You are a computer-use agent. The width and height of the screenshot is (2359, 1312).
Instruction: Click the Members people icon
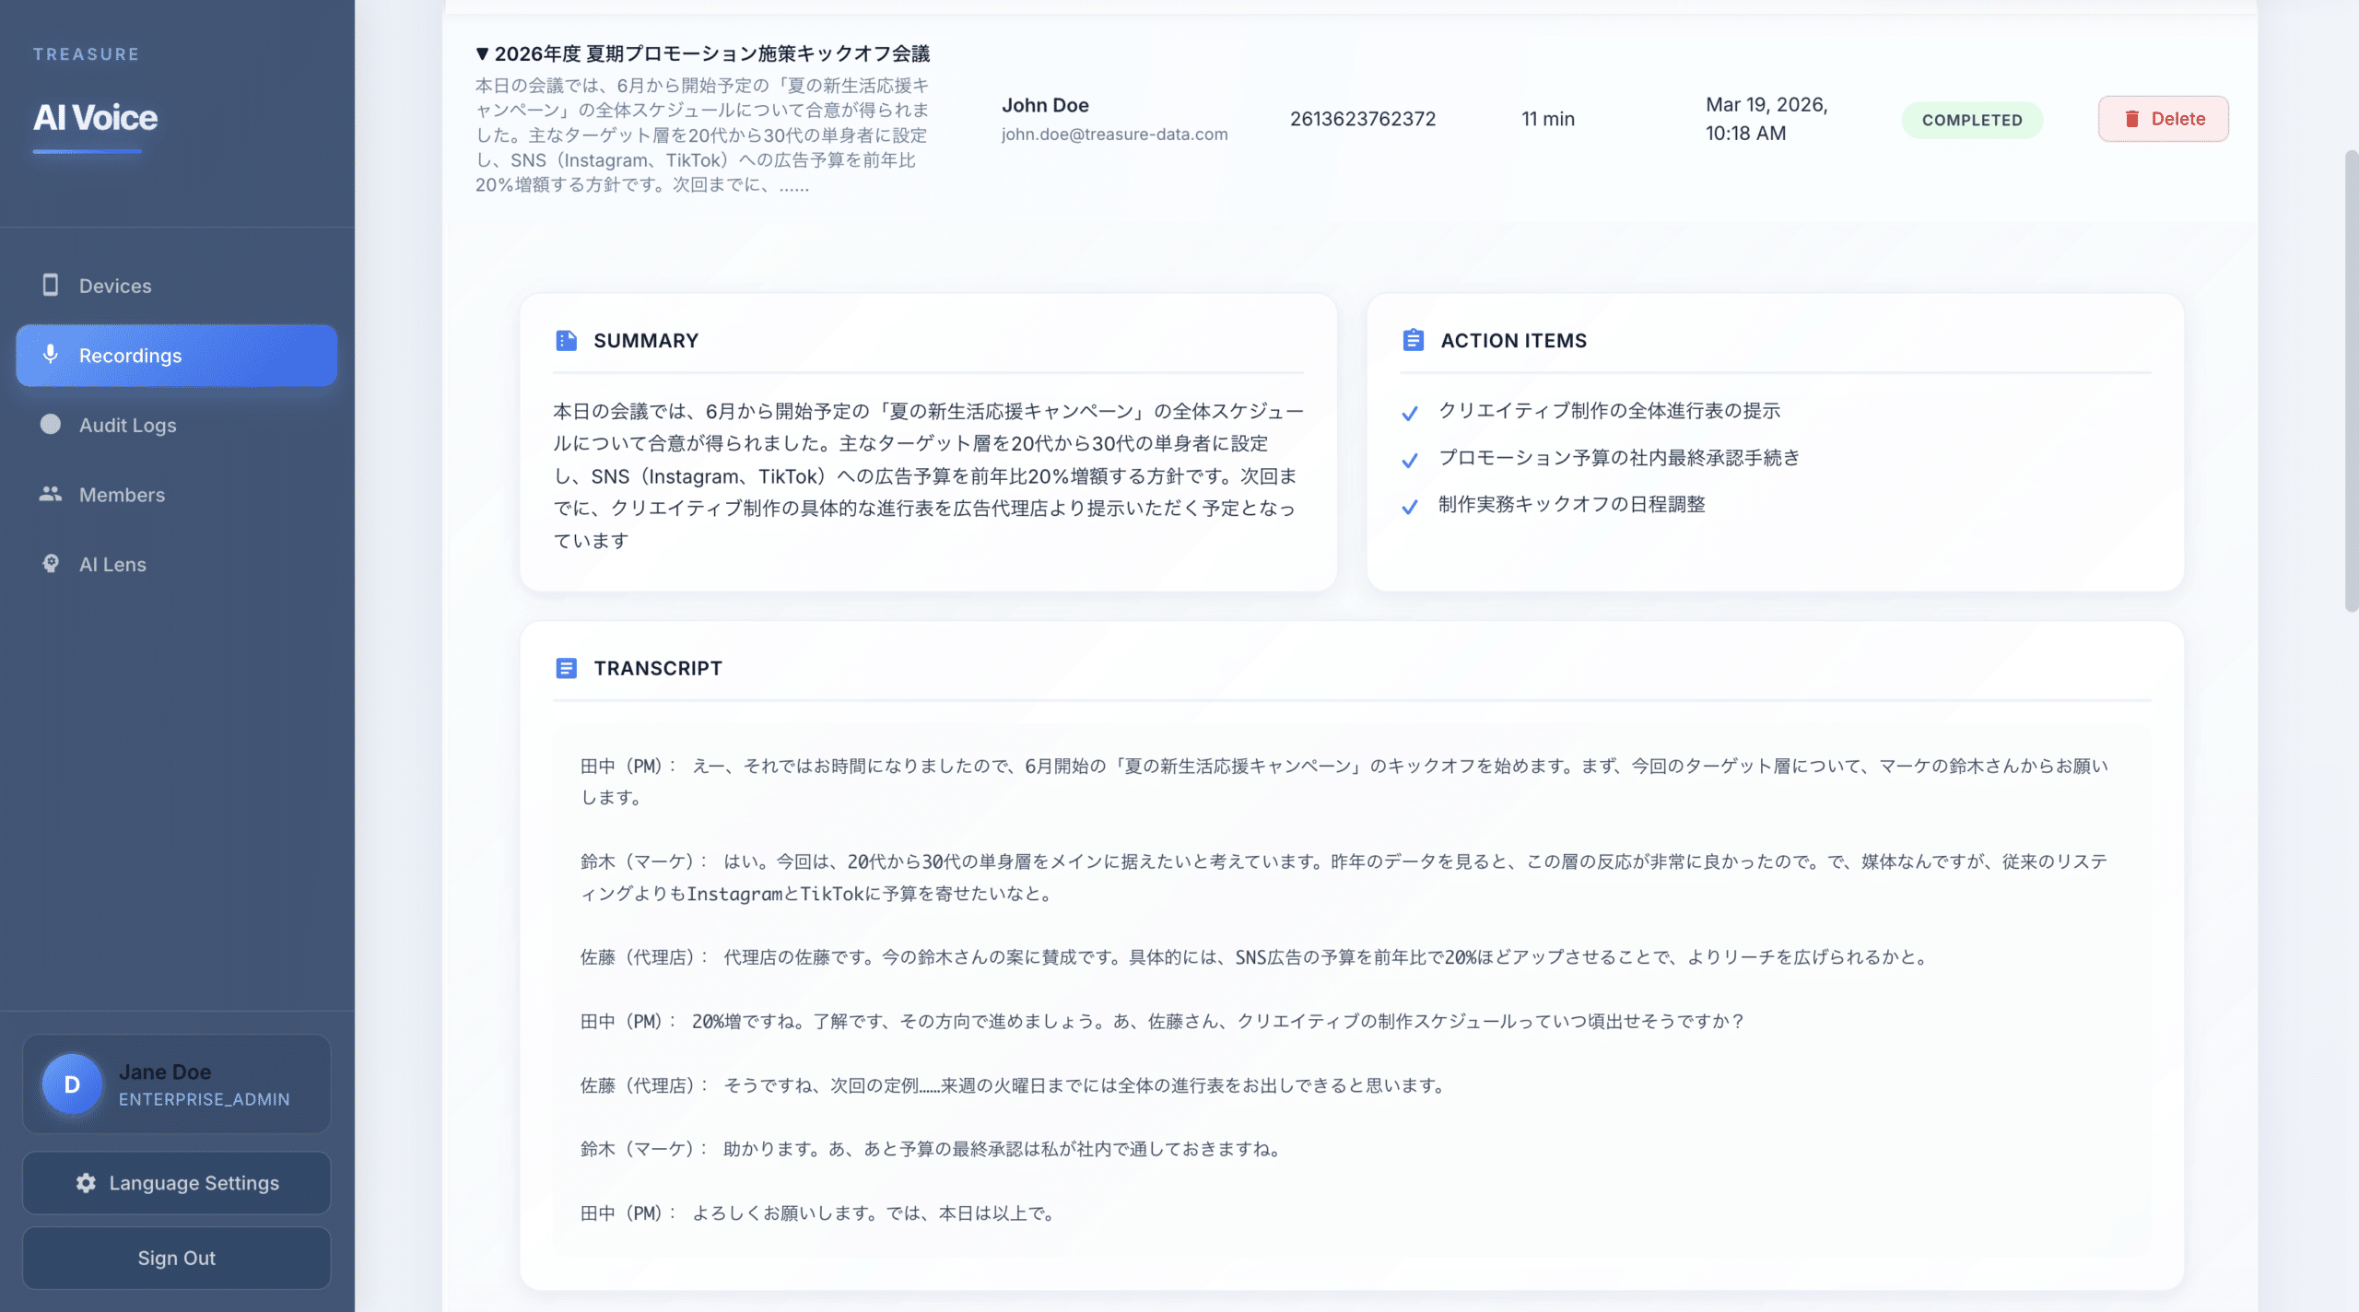coord(51,494)
